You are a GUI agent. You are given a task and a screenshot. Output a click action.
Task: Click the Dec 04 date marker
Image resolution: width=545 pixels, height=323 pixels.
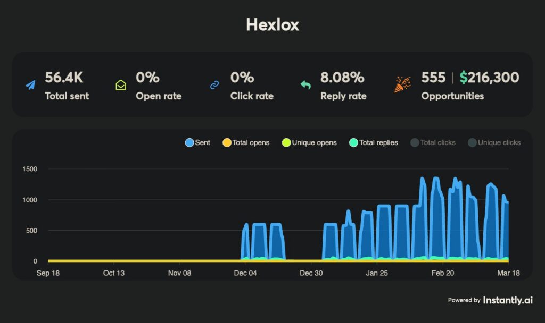click(x=245, y=273)
